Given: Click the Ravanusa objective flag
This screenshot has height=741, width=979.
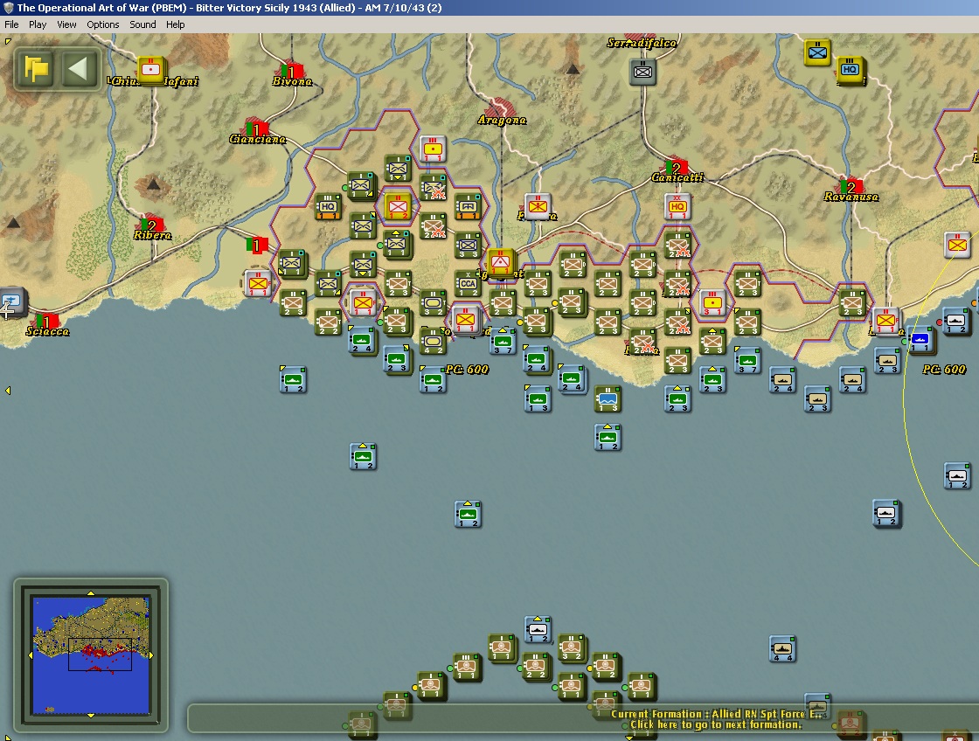Looking at the screenshot, I should [851, 187].
